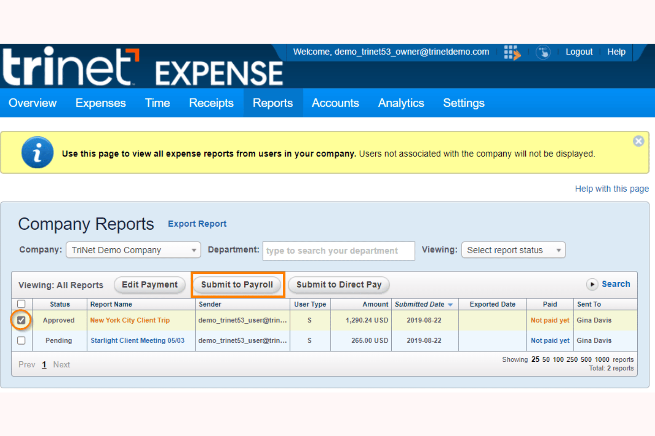Sort by Submitted Date column arrow
Image resolution: width=655 pixels, height=436 pixels.
[451, 305]
